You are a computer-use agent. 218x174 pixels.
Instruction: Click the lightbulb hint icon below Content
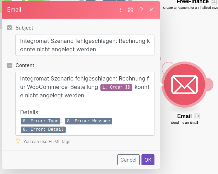18,141
